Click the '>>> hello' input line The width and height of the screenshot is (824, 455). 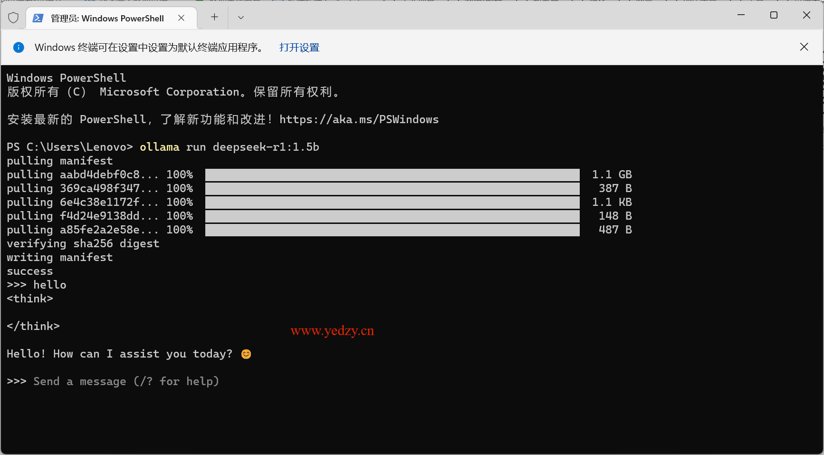(37, 285)
